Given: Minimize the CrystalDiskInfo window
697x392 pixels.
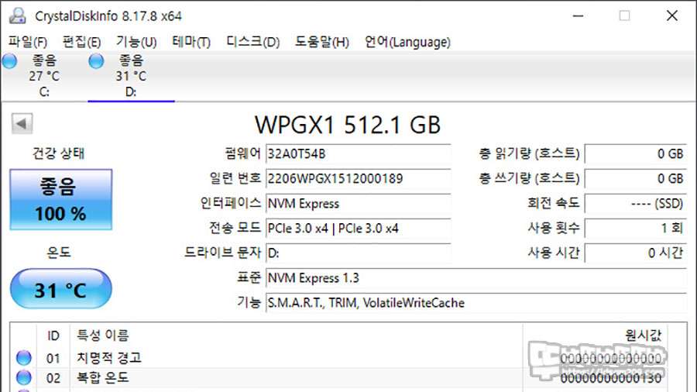Looking at the screenshot, I should pos(578,16).
